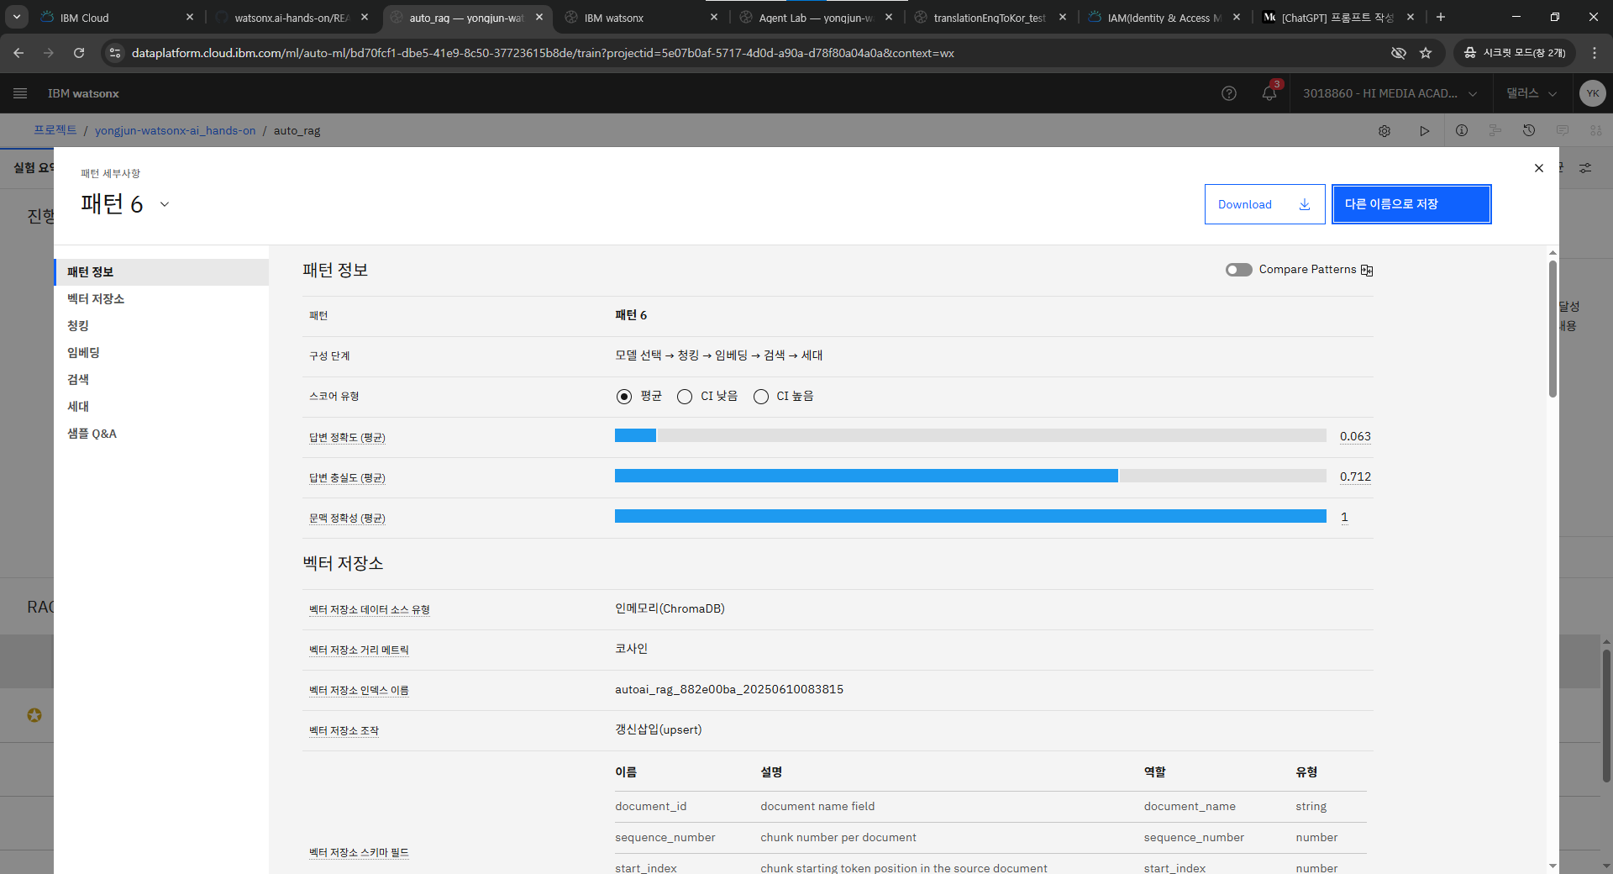Click the YK user avatar
1613x874 pixels.
pyautogui.click(x=1592, y=93)
